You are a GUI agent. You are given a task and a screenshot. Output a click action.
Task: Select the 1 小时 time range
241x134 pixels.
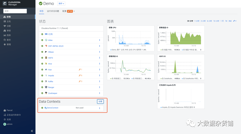coord(197,21)
